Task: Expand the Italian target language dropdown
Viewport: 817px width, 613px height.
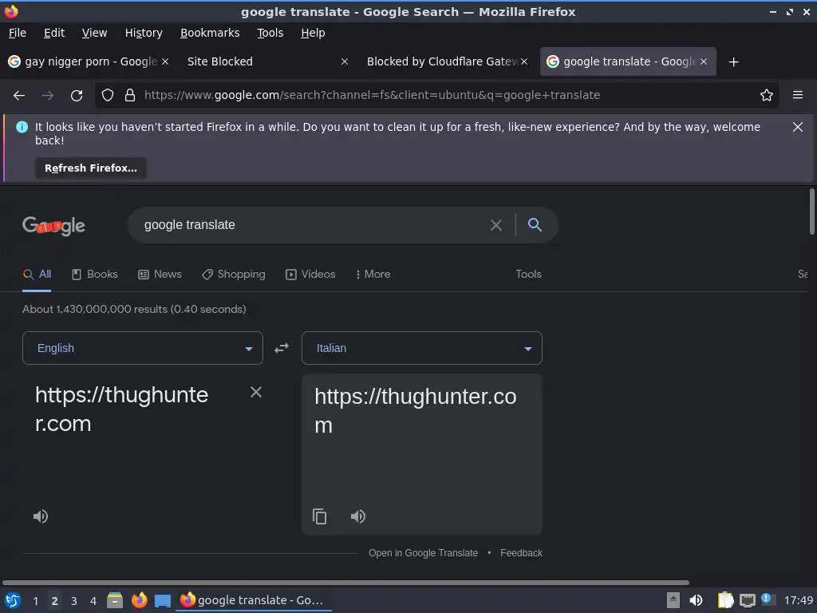Action: coord(422,348)
